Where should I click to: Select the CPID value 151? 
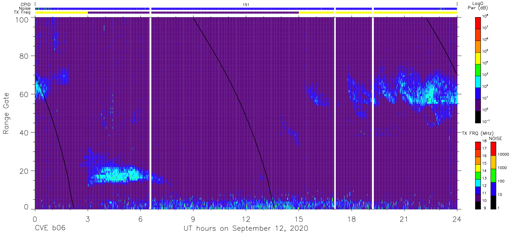246,4
